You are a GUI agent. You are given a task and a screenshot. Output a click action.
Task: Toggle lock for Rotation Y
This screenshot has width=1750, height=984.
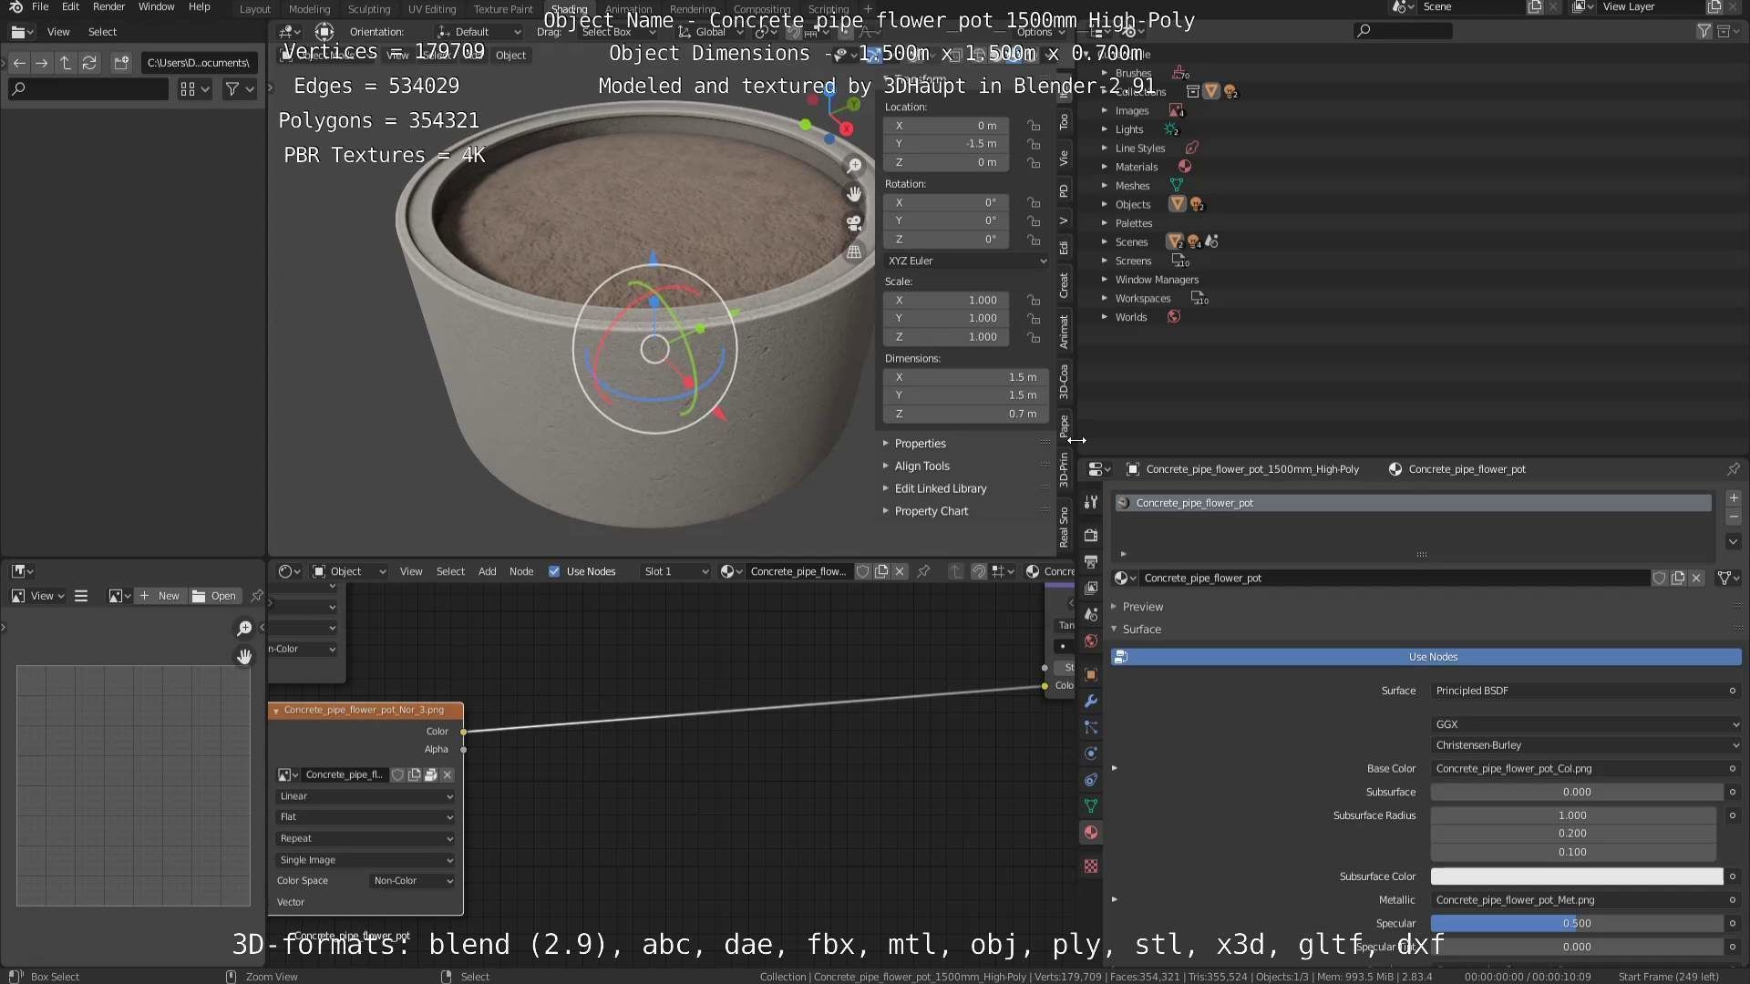(x=1034, y=220)
